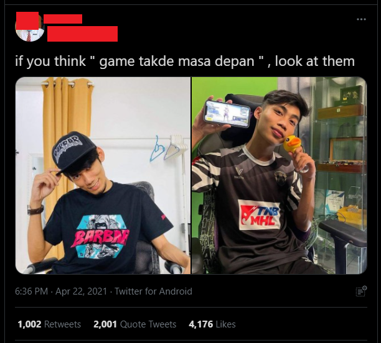The height and width of the screenshot is (343, 381).
Task: Open the tweet author's profile avatar
Action: (30, 27)
